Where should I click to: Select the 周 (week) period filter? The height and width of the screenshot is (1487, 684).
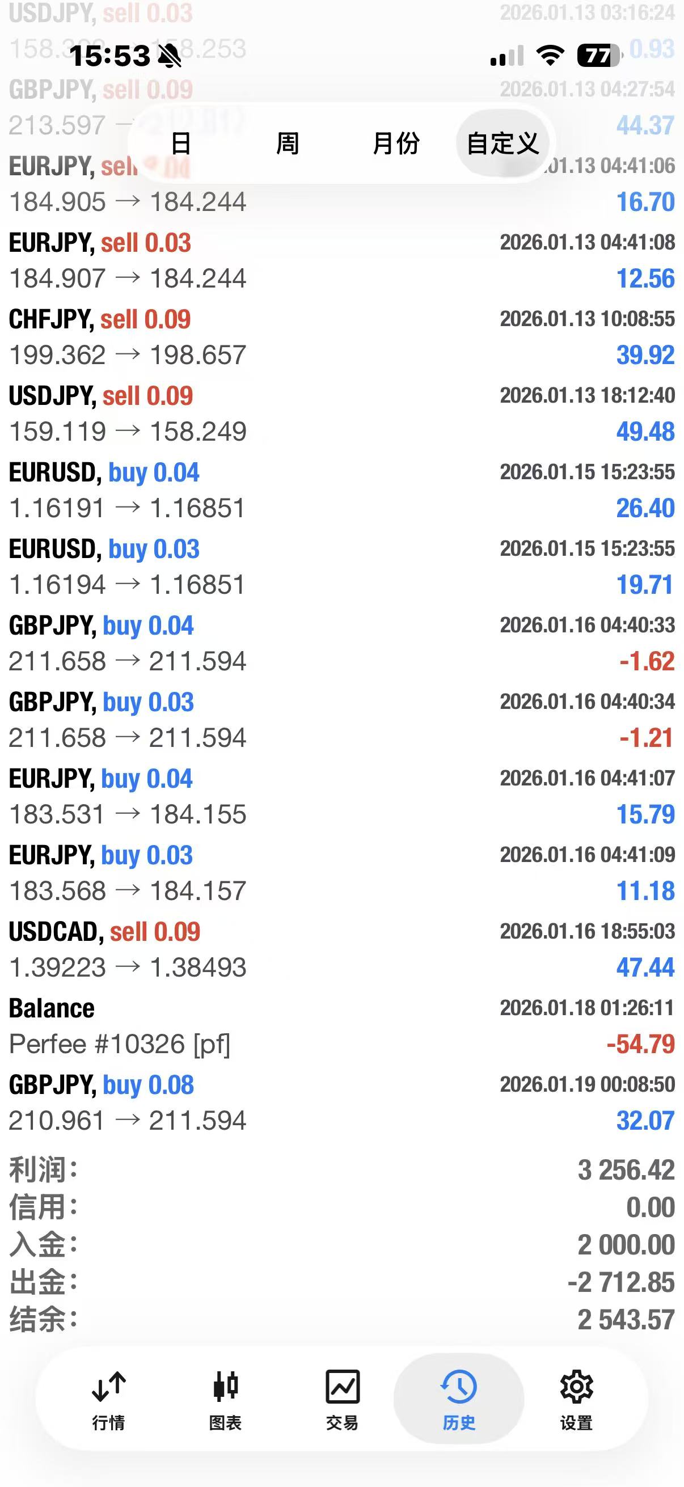pyautogui.click(x=288, y=143)
